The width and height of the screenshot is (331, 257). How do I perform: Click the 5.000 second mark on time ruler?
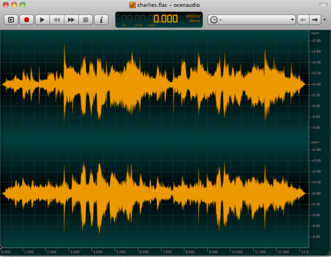121,252
